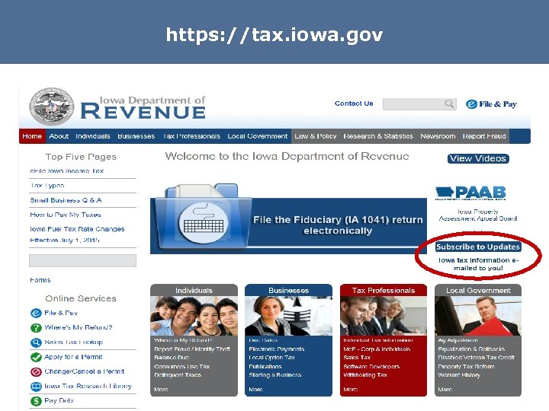
Task: Open the Tax Types link
Action: 47,186
